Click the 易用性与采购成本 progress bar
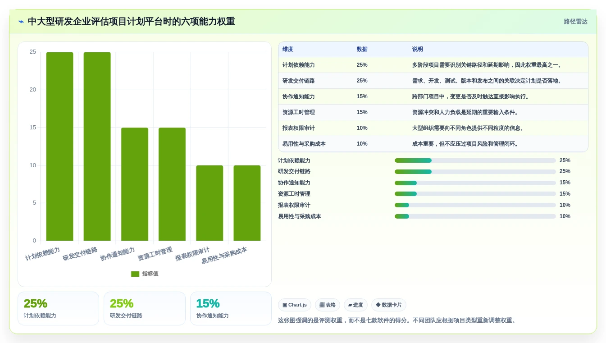This screenshot has height=343, width=606. (475, 216)
